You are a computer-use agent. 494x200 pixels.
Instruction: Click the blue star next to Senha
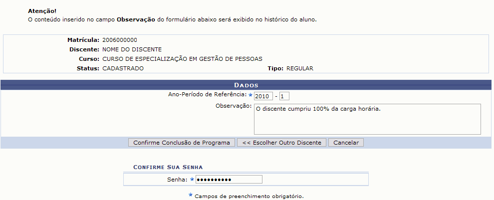click(x=192, y=180)
